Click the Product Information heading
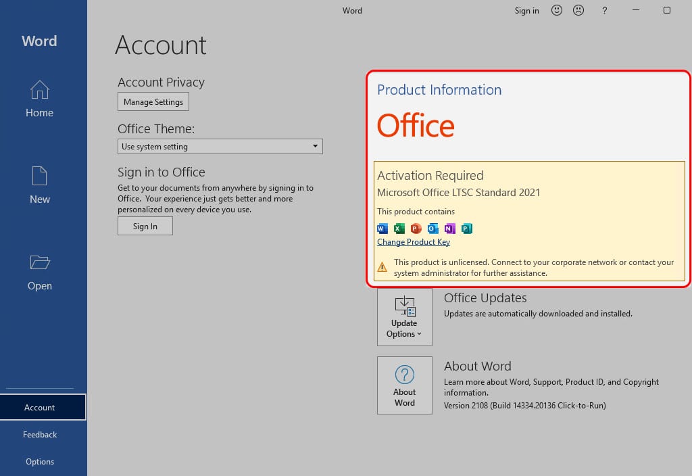The image size is (692, 476). (439, 90)
